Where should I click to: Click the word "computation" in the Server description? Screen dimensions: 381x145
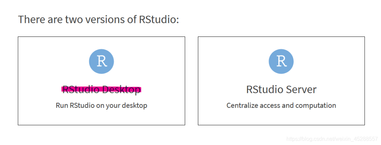(317, 106)
